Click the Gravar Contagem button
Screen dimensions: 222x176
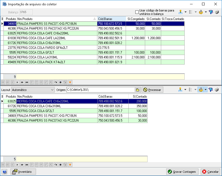tap(182, 172)
